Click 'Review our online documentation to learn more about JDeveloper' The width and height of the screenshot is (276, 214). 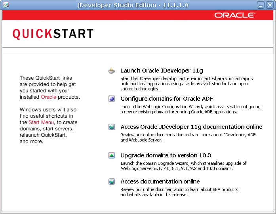point(183,135)
